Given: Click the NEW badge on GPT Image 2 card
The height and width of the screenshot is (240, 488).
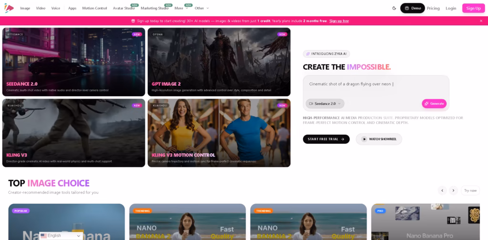Looking at the screenshot, I should (282, 34).
